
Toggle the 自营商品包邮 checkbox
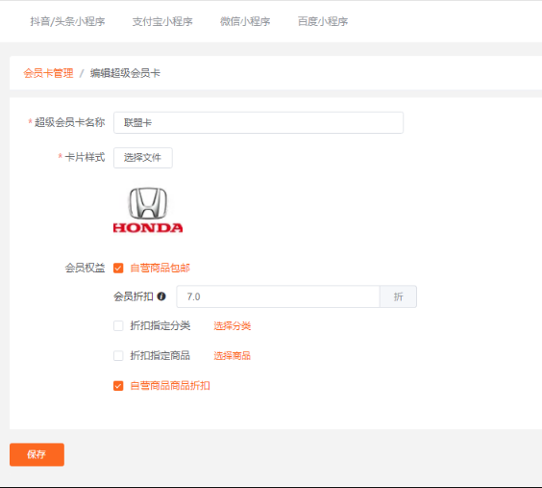(118, 269)
